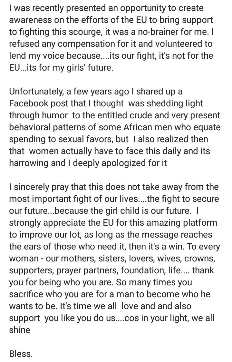Click the word 'sacrifice' in third paragraph
This screenshot has width=232, height=362.
(x=26, y=294)
